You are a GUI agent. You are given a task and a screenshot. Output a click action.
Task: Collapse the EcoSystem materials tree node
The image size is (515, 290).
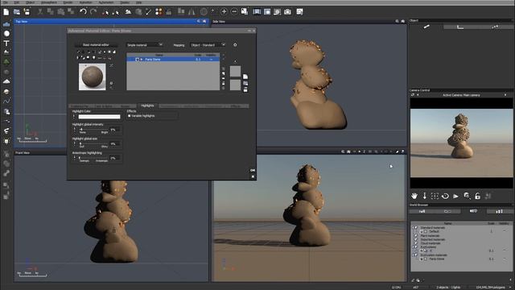coord(415,255)
